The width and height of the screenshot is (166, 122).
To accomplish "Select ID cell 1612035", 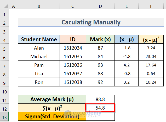I will click(73, 56).
